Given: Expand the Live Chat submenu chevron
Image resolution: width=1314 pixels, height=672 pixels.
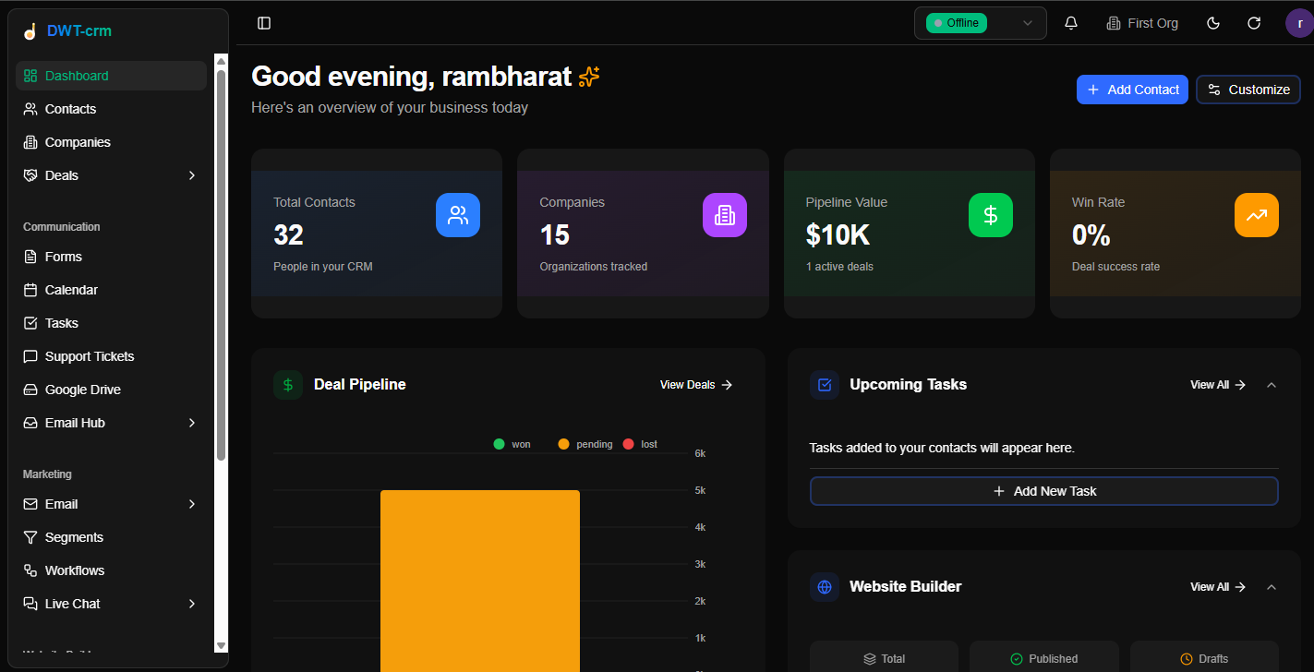Looking at the screenshot, I should [192, 604].
